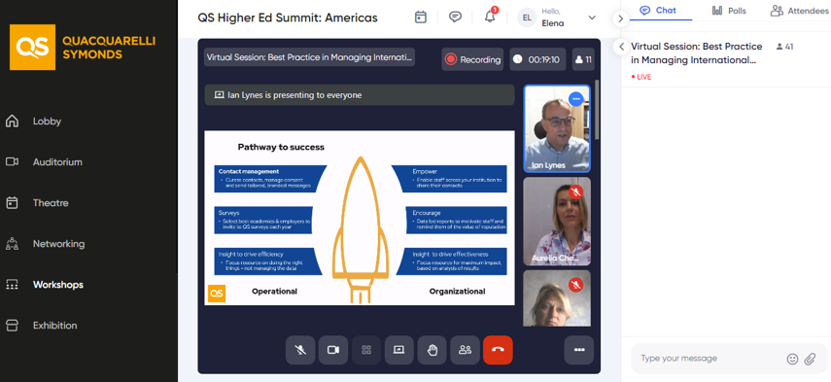Open the messages speech bubble icon
The height and width of the screenshot is (382, 831).
[x=455, y=17]
